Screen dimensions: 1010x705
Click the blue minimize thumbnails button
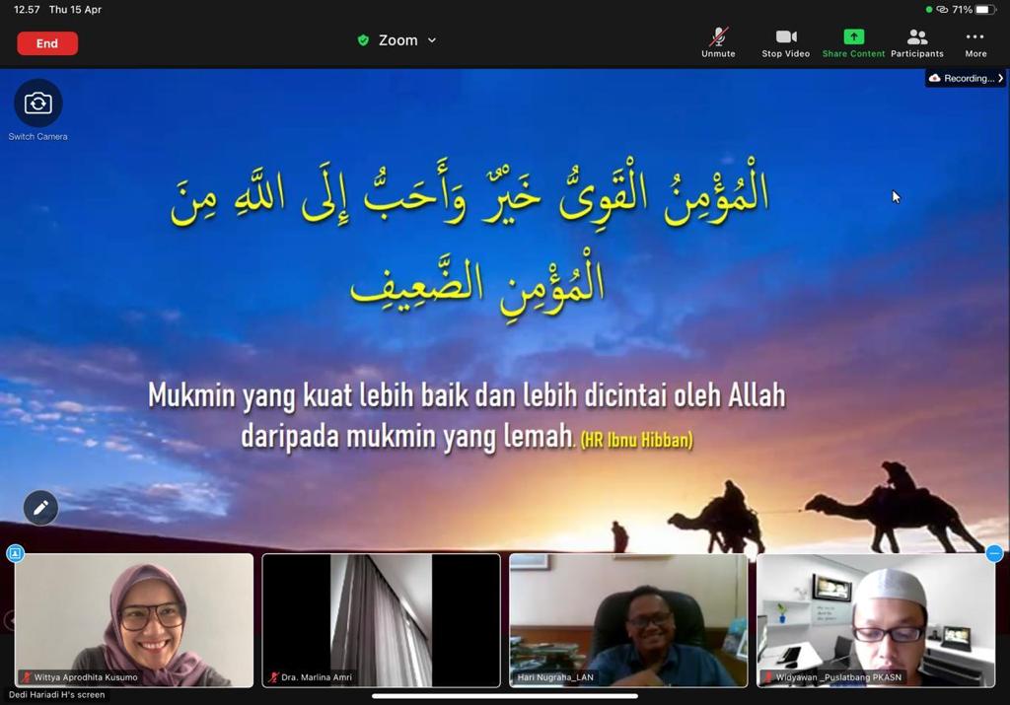coord(994,553)
